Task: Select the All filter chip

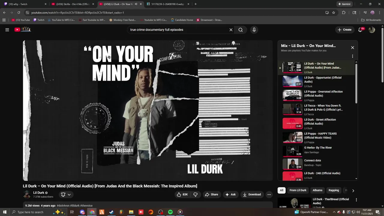Action: point(281,190)
